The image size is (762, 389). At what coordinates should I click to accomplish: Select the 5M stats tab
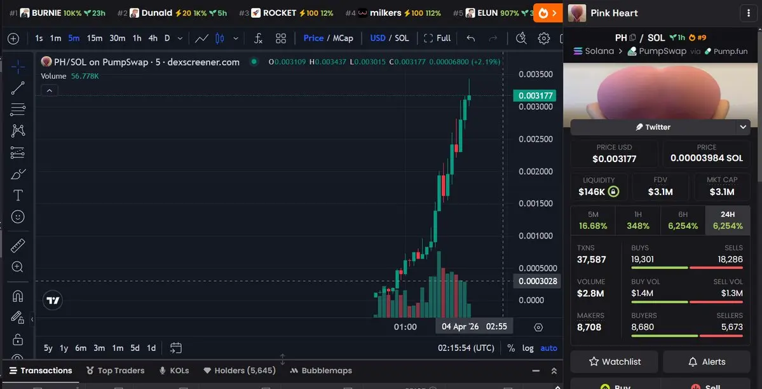pos(593,221)
